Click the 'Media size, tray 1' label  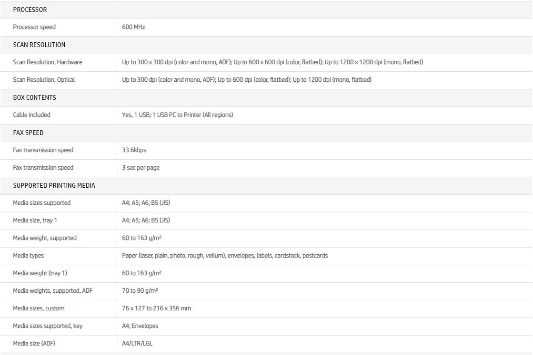pyautogui.click(x=35, y=221)
